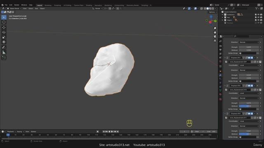The height and width of the screenshot is (148, 264).
Task: Open the Object Mode dropdown
Action: (14, 9)
